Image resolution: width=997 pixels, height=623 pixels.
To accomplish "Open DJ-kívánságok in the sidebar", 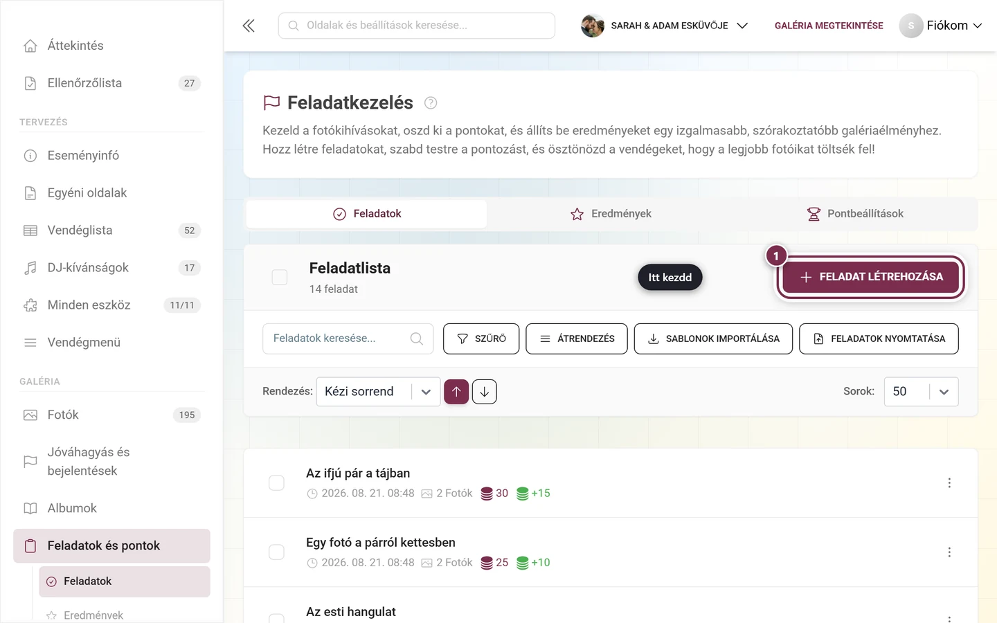I will click(111, 268).
